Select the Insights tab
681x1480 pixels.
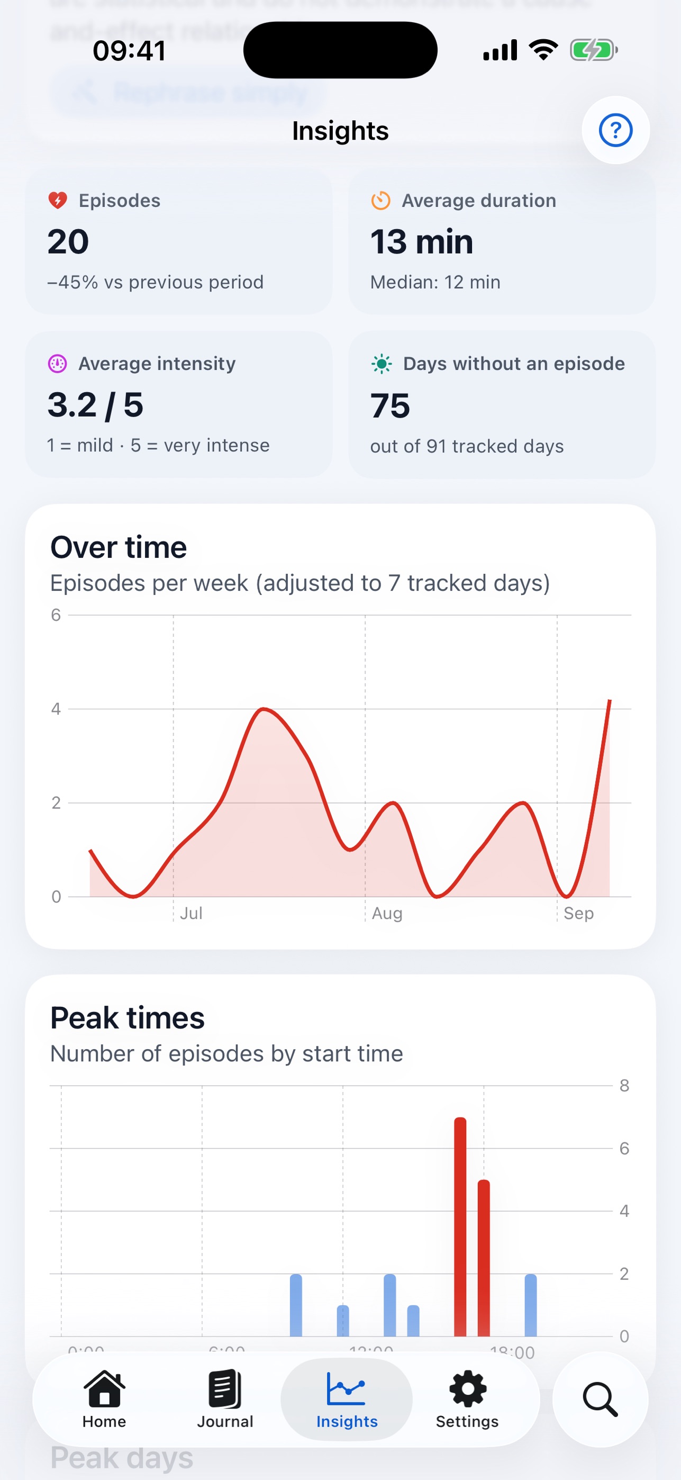point(347,1400)
